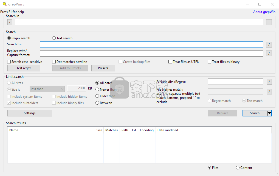The image size is (279, 176).
Task: Select Older than date option
Action: 105,96
